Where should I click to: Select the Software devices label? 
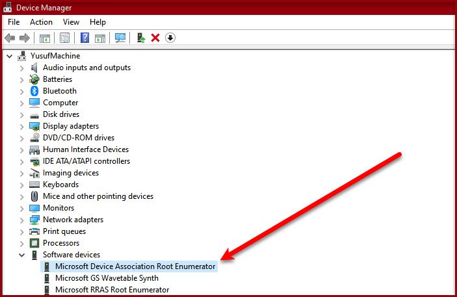72,255
